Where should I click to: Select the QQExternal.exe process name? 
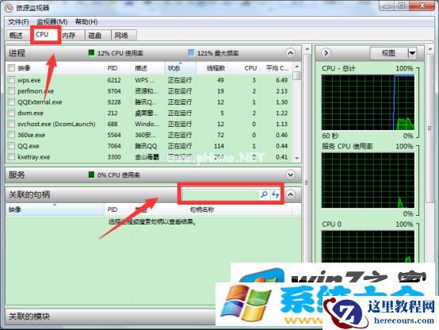tap(40, 102)
